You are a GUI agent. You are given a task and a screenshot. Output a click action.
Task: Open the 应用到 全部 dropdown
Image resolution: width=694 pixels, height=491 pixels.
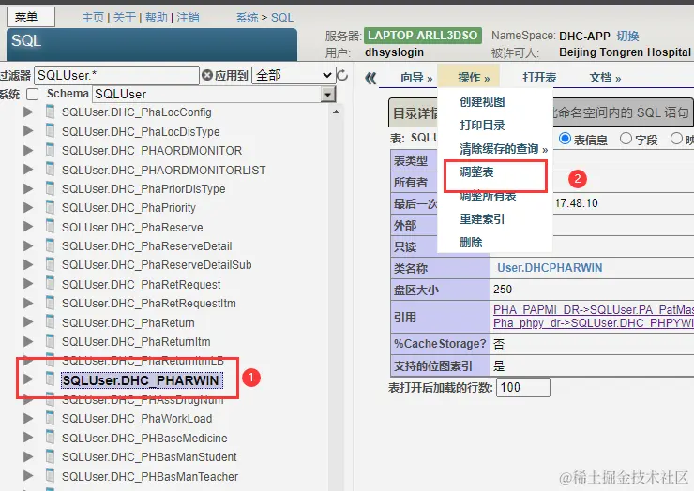[293, 75]
